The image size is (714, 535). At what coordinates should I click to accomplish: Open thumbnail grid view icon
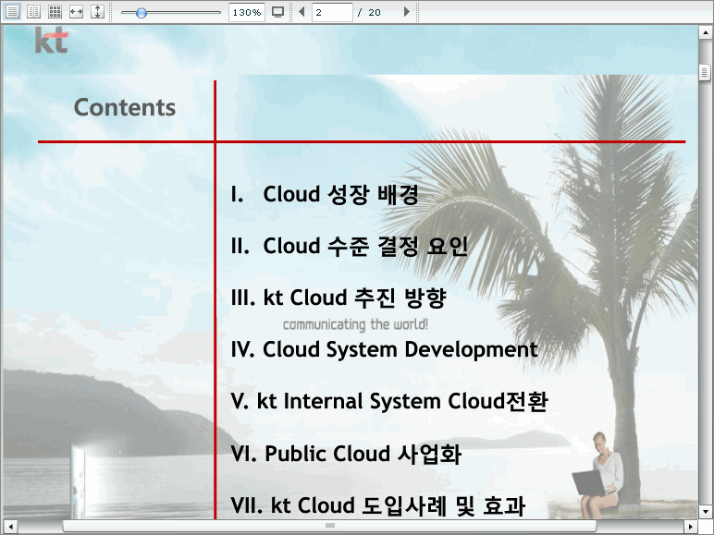click(55, 12)
